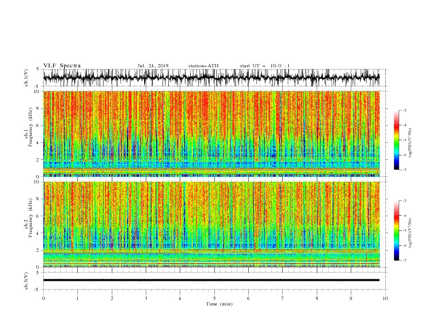Click the "Time (min)" axis label
434x335 pixels.
coord(219,304)
